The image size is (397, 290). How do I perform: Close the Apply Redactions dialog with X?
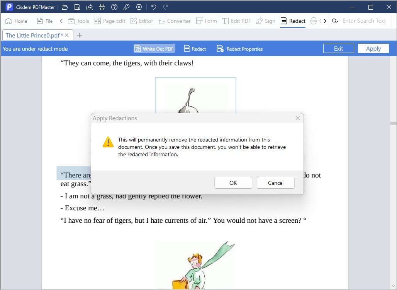pyautogui.click(x=298, y=118)
